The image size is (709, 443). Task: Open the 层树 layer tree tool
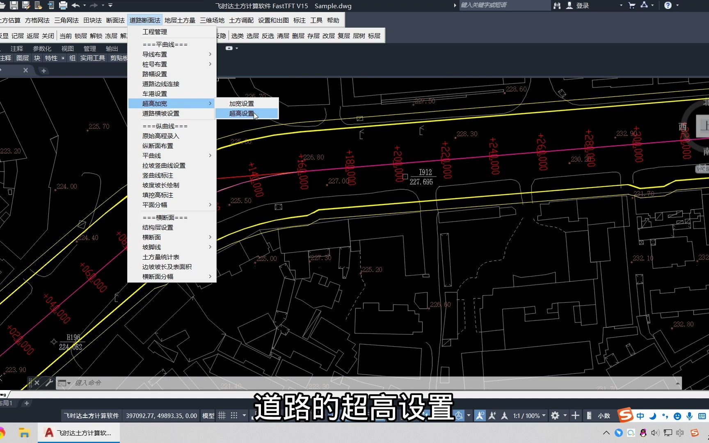point(358,36)
